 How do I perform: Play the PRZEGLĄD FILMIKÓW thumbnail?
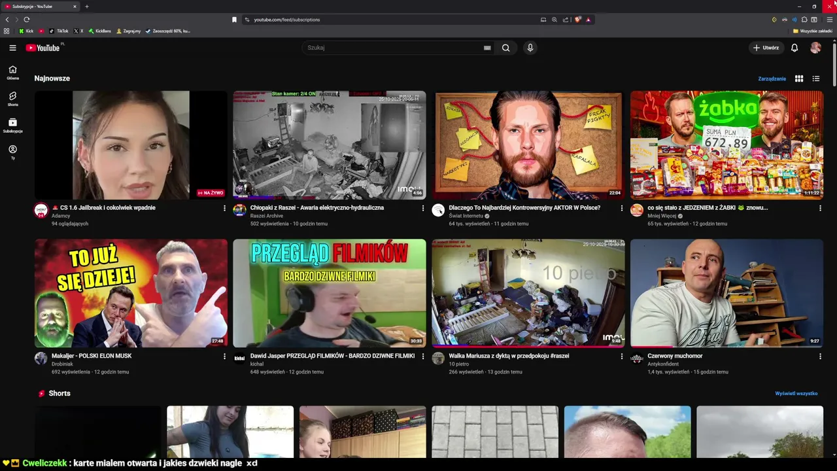click(330, 293)
